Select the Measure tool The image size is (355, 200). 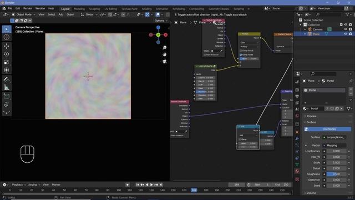[x=6, y=87]
